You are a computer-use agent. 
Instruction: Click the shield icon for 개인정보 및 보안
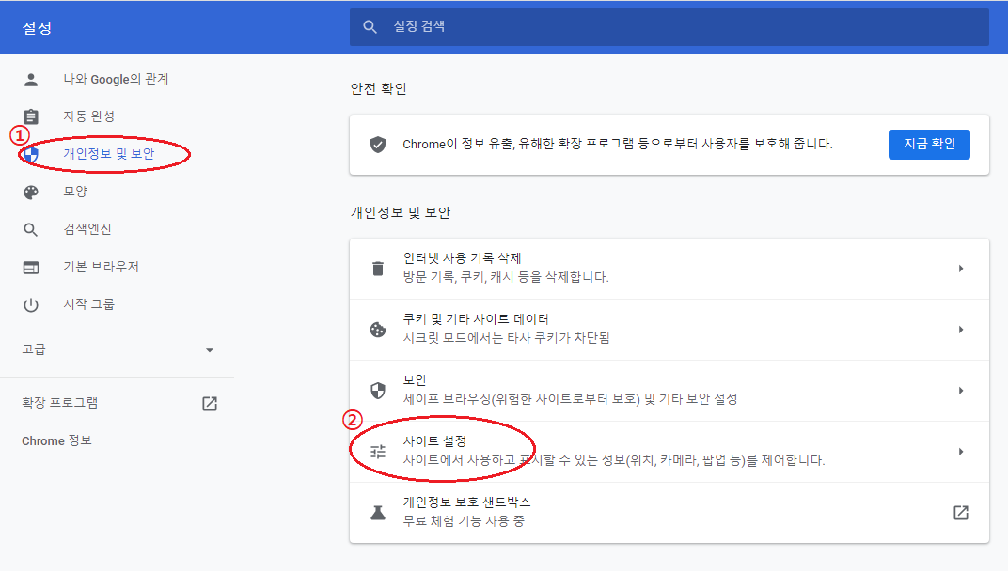(x=31, y=154)
